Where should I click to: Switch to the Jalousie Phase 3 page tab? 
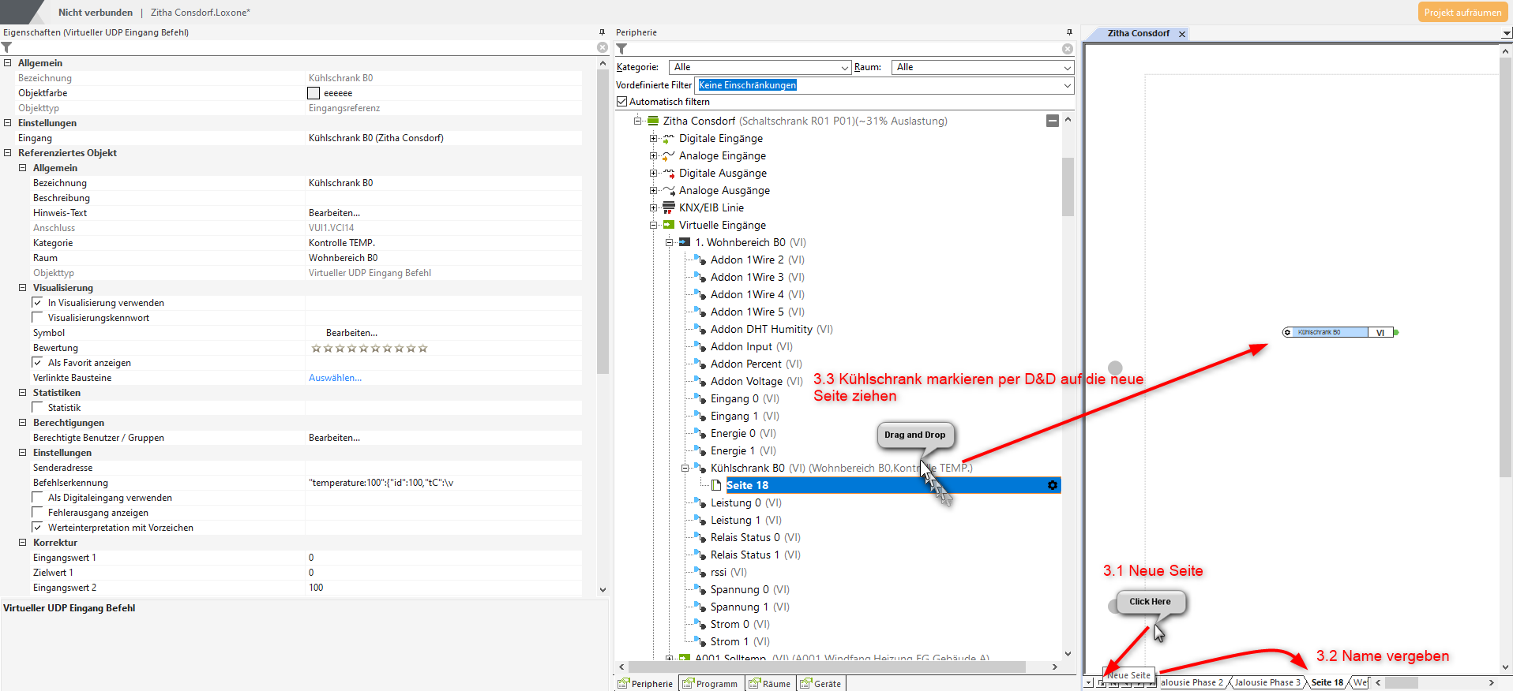pos(1267,683)
